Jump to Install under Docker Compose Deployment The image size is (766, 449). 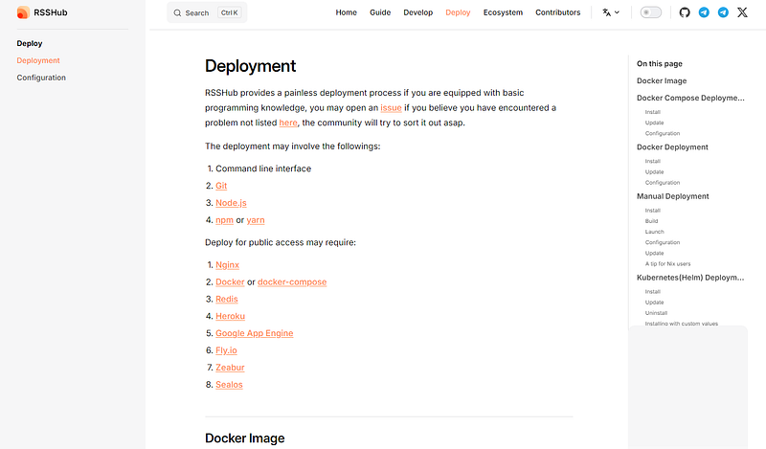(653, 112)
